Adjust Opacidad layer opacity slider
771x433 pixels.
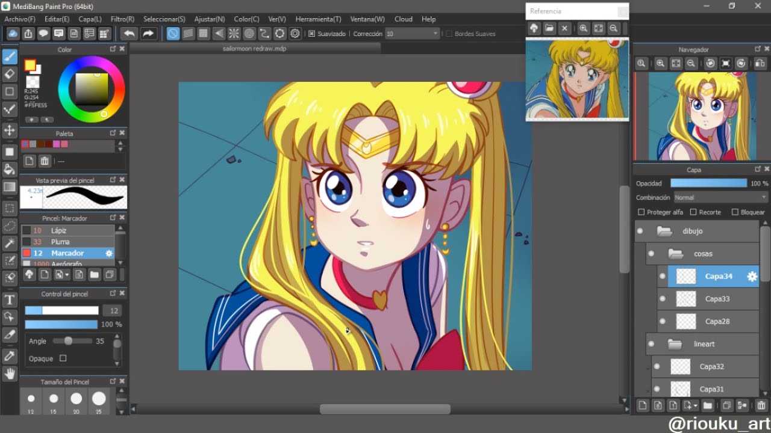(708, 183)
